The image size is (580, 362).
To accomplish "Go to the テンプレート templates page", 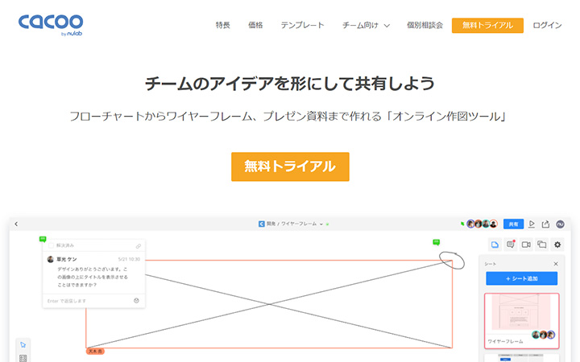I will pos(302,25).
